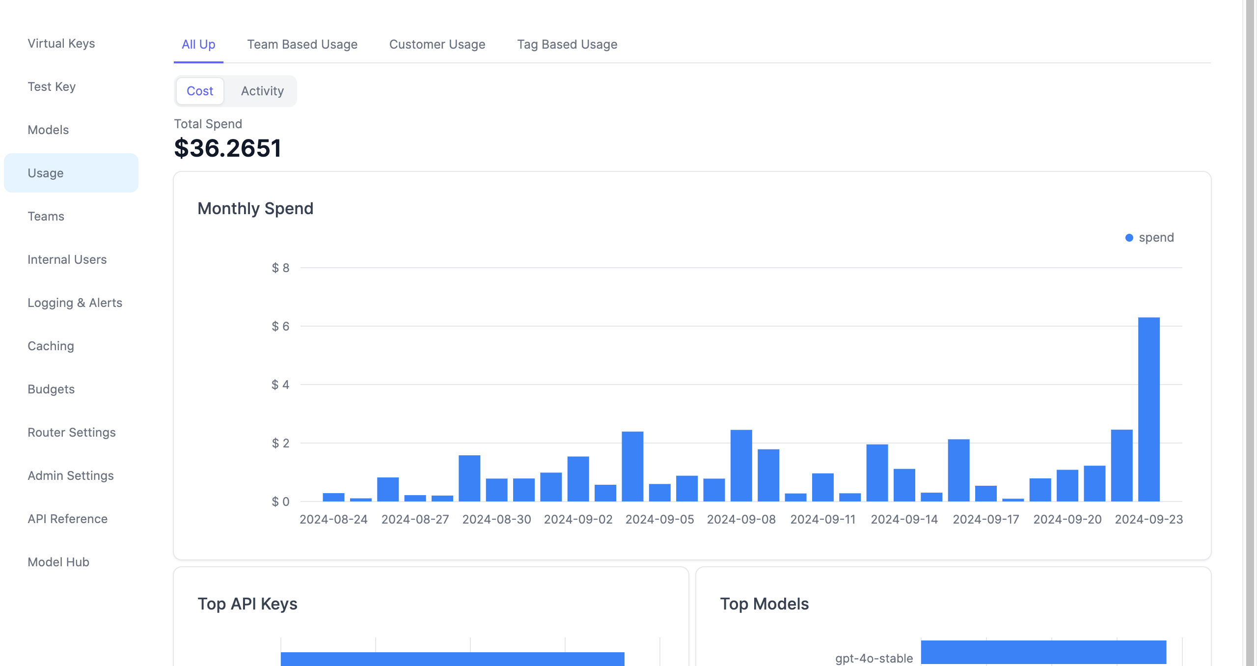Go to the Caching page

pyautogui.click(x=51, y=346)
